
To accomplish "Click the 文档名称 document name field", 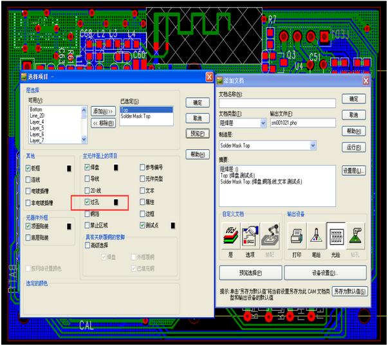I will click(277, 103).
